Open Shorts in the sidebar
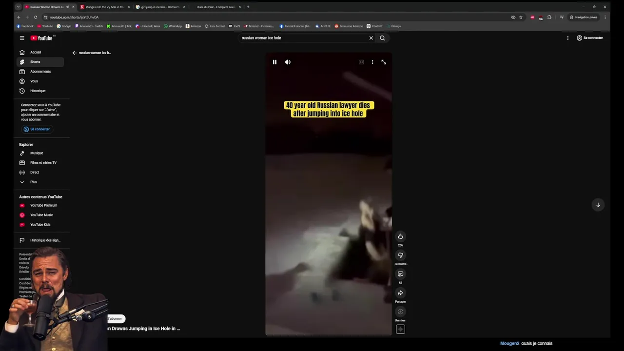 click(40, 62)
